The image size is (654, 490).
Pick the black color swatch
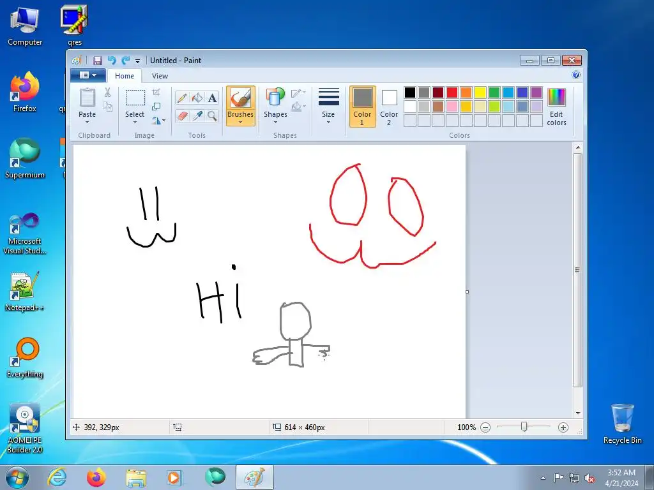pos(410,92)
